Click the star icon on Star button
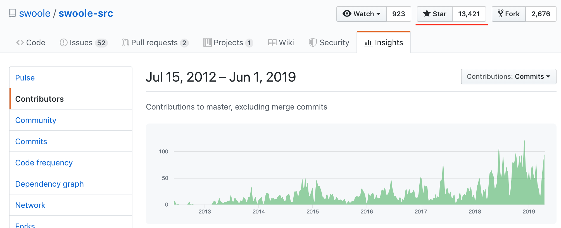Screen dimensions: 561x228 click(x=427, y=13)
